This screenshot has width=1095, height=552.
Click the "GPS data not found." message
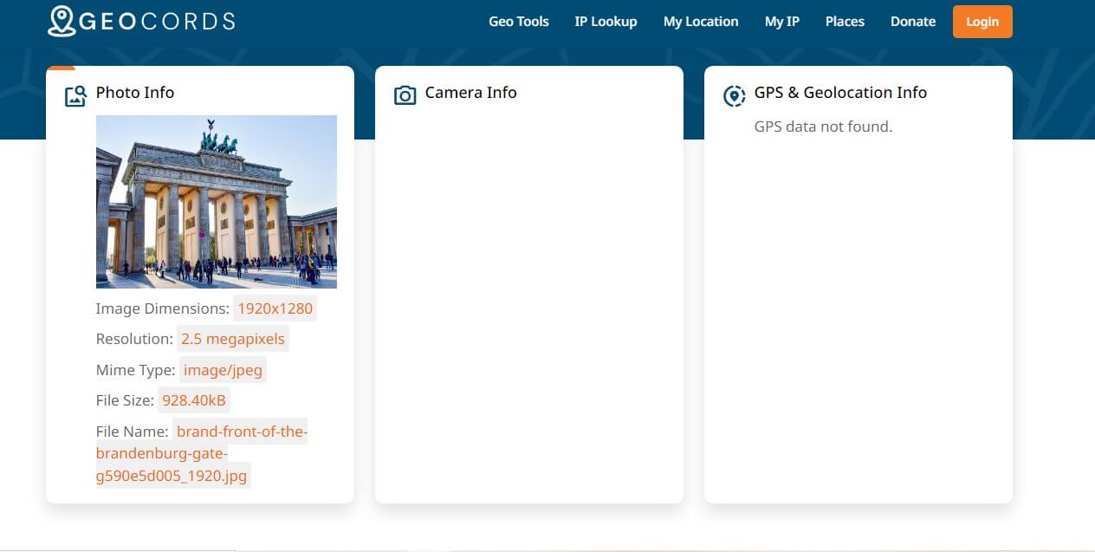(x=823, y=127)
